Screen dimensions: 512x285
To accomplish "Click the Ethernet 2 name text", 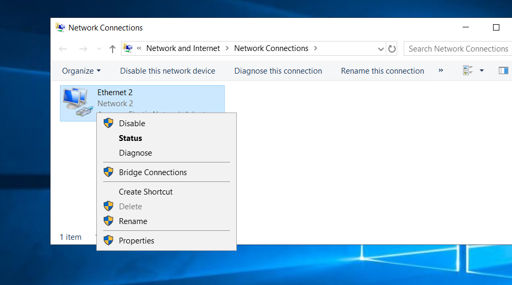I will tap(115, 93).
